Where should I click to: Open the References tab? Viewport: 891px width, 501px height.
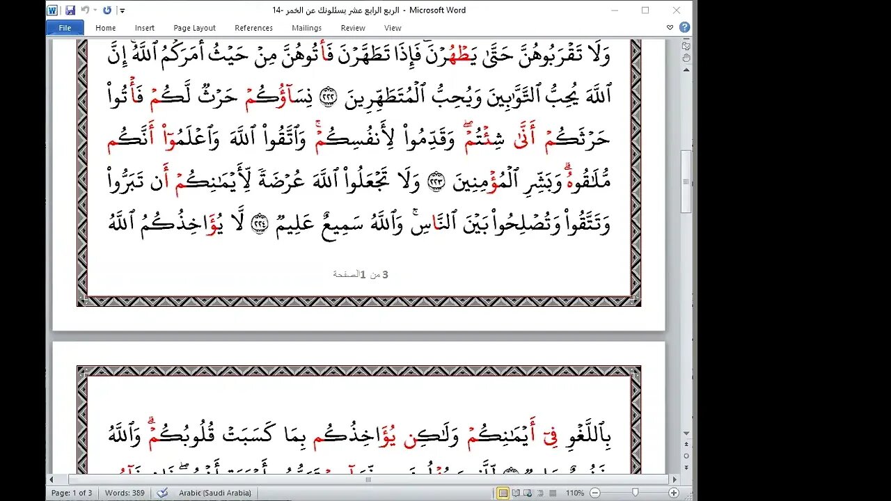253,28
